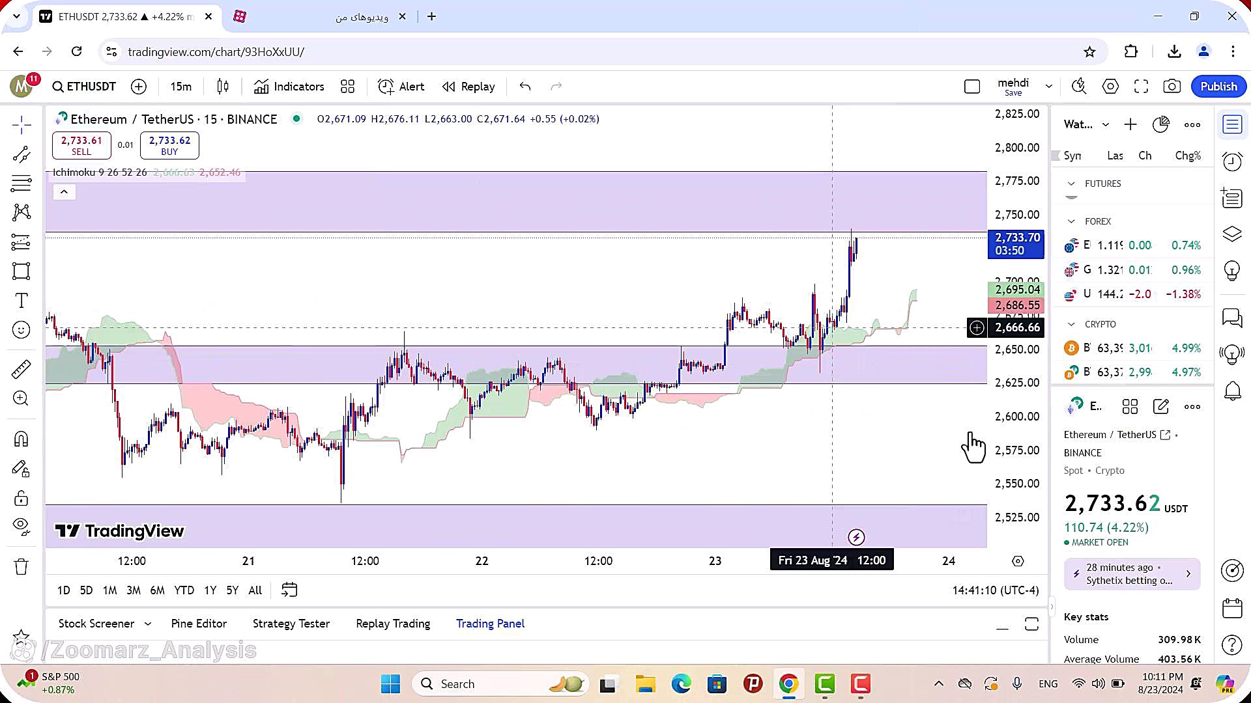Select the forecasting and measurement tools
This screenshot has width=1251, height=703.
click(x=21, y=242)
